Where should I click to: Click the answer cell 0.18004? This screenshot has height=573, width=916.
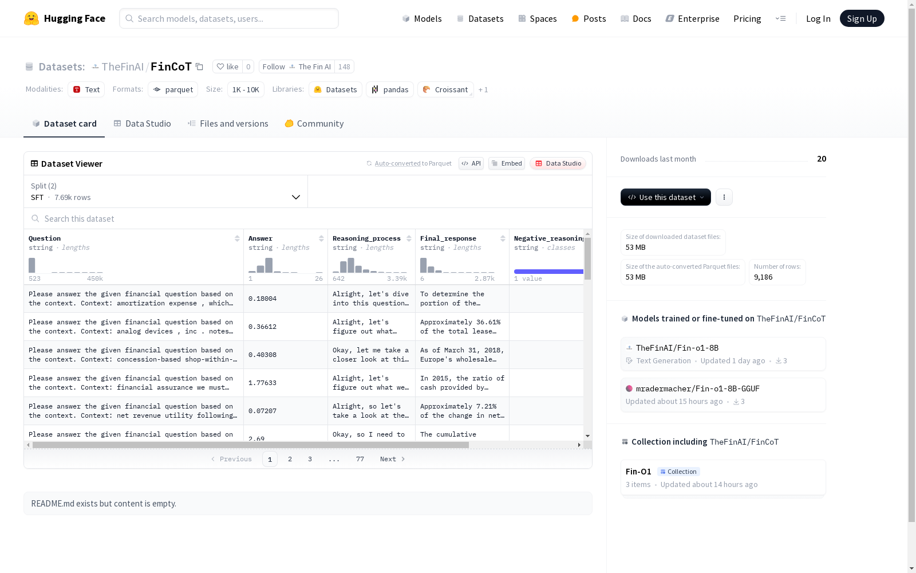tap(285, 299)
